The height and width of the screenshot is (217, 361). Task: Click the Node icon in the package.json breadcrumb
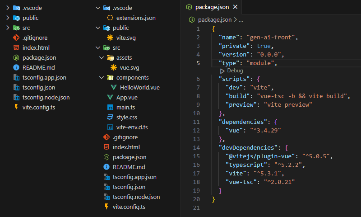[x=191, y=20]
